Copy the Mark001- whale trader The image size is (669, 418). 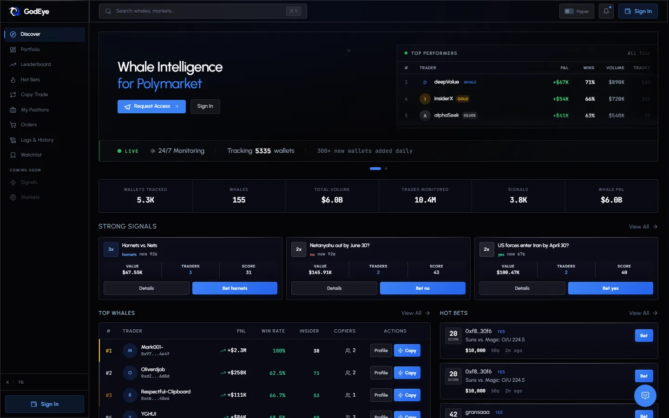pyautogui.click(x=407, y=351)
